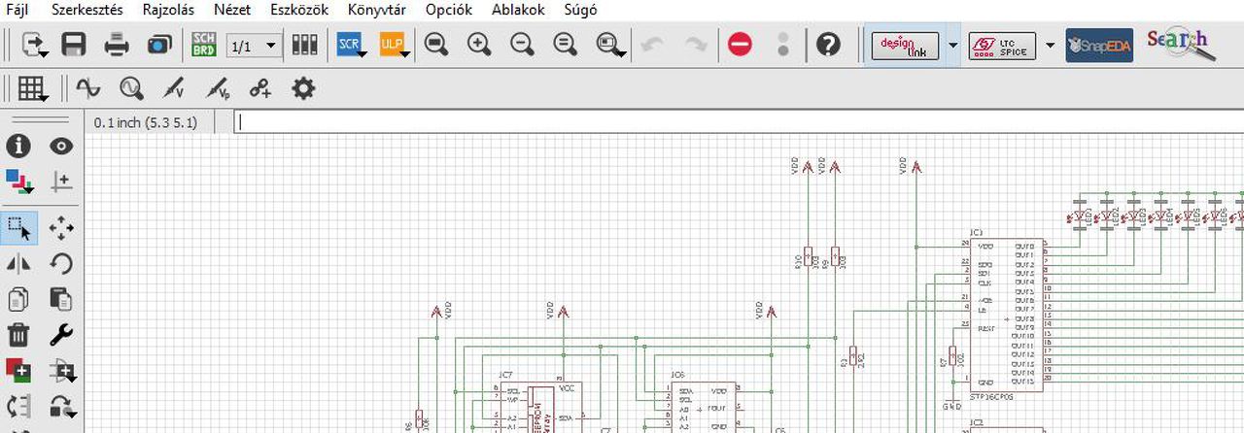1244x433 pixels.
Task: Select the Delete trash tool
Action: pyautogui.click(x=18, y=335)
